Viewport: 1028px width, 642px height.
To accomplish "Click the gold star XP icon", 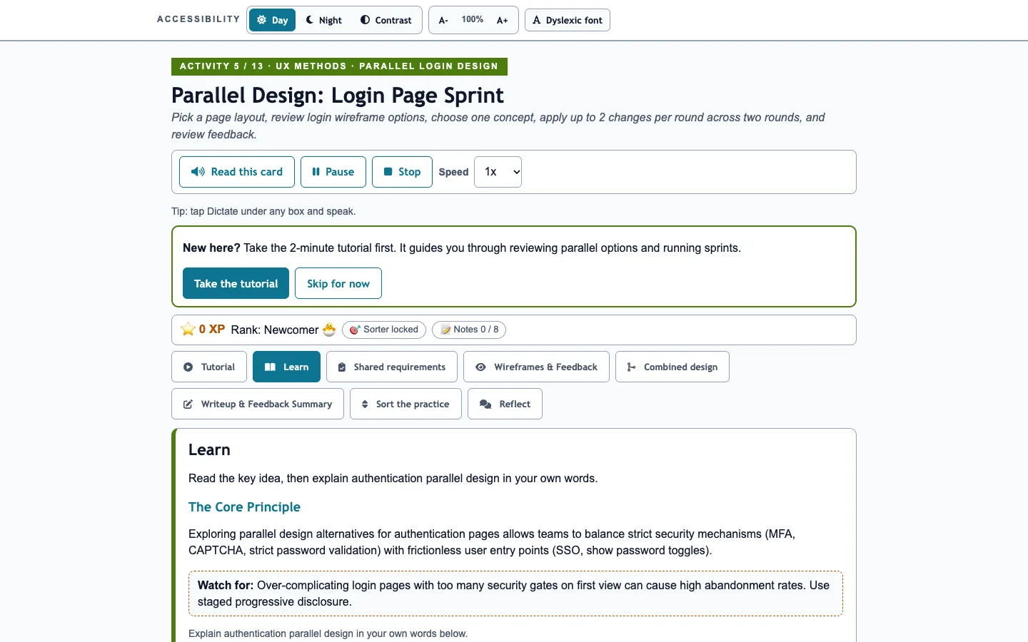I will tap(188, 329).
